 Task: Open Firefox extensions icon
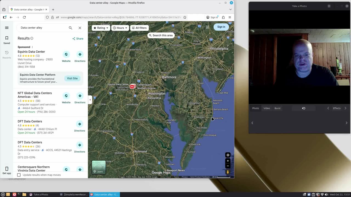pyautogui.click(x=223, y=17)
